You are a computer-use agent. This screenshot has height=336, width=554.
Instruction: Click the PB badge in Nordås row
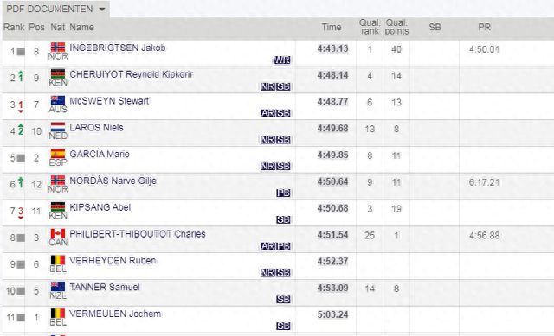tap(283, 193)
